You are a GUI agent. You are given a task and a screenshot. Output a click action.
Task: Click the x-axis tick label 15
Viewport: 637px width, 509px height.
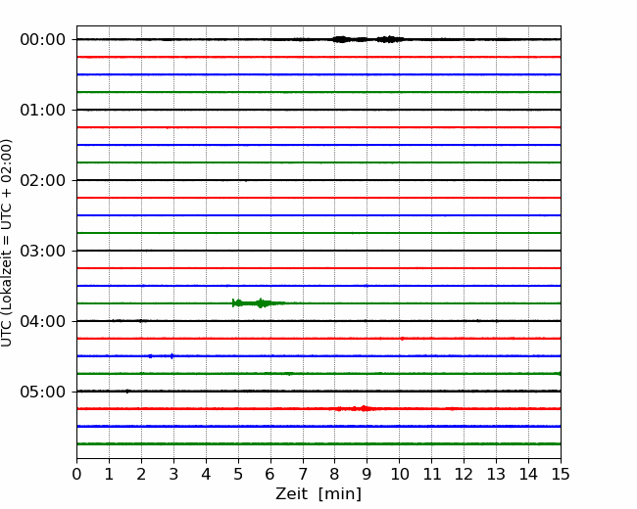click(x=561, y=474)
